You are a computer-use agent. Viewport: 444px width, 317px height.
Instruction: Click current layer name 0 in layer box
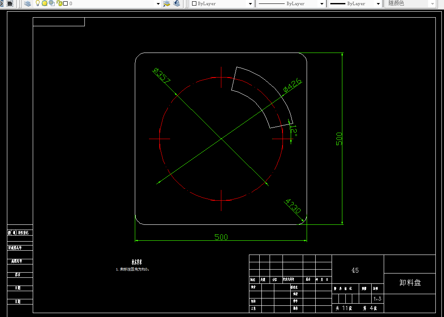pos(71,4)
